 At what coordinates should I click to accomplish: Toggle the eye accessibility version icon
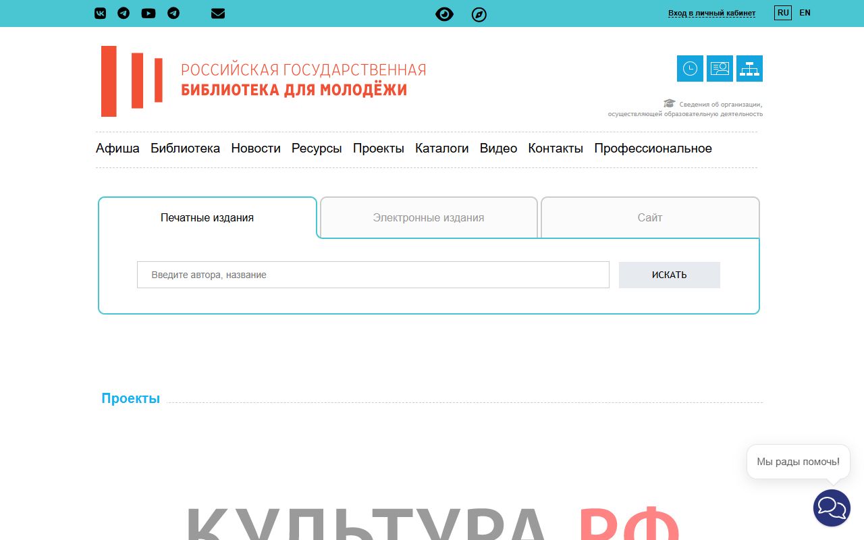pyautogui.click(x=444, y=14)
